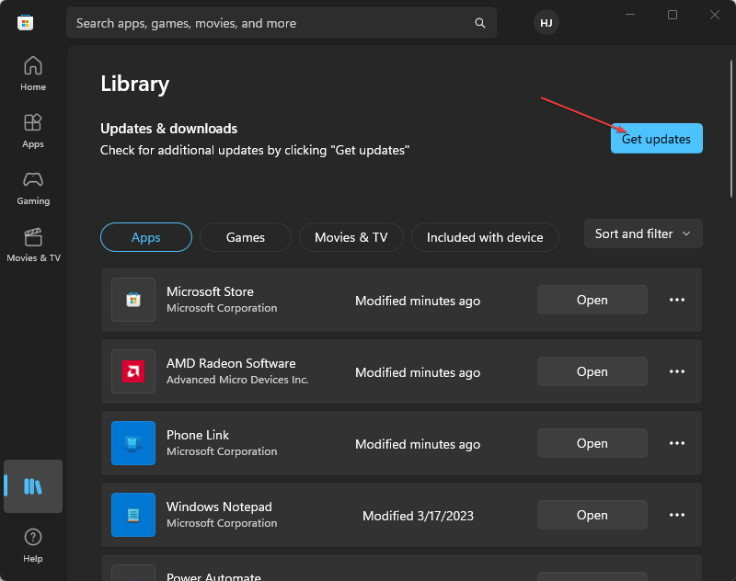Click the Microsoft Store app icon in list
736x581 pixels.
click(x=133, y=300)
